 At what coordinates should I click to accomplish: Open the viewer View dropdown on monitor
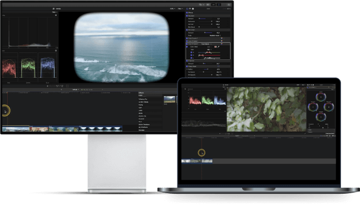(181, 9)
